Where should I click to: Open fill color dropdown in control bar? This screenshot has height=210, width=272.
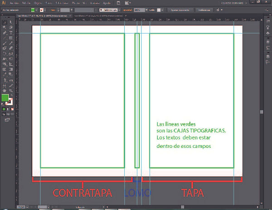(x=36, y=10)
